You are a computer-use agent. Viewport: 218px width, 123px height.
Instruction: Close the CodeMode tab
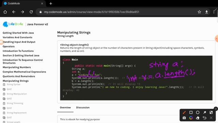[x=42, y=4]
